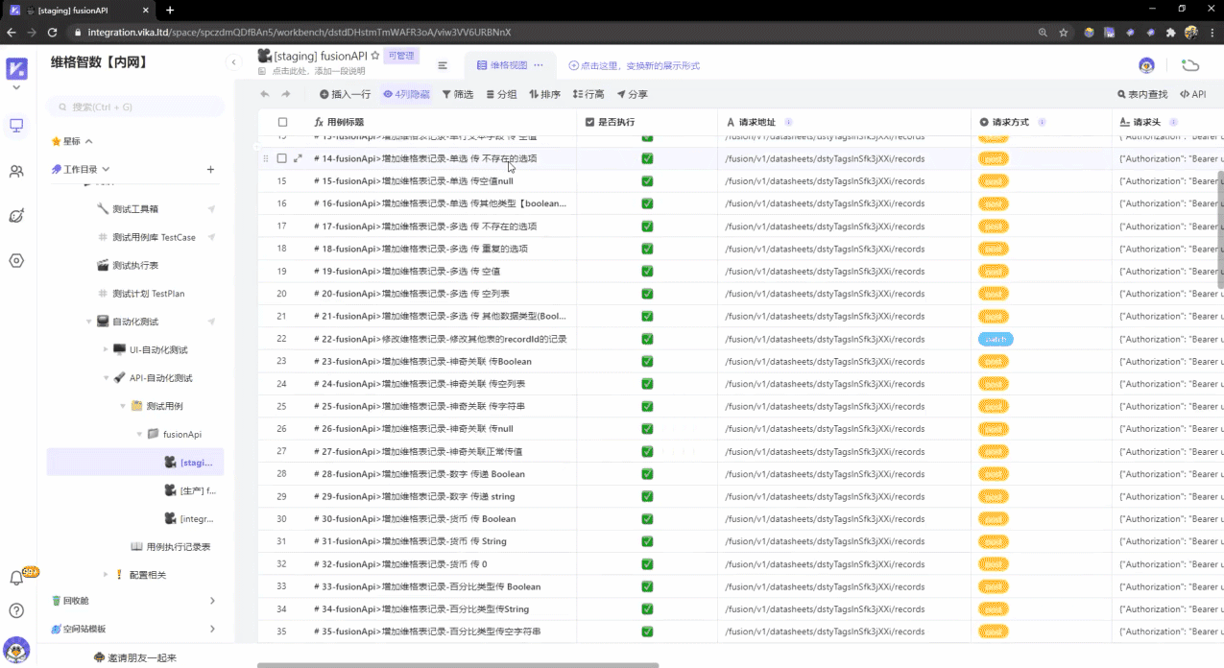
Task: Uncheck 是否执行 for row 35
Action: tap(647, 632)
